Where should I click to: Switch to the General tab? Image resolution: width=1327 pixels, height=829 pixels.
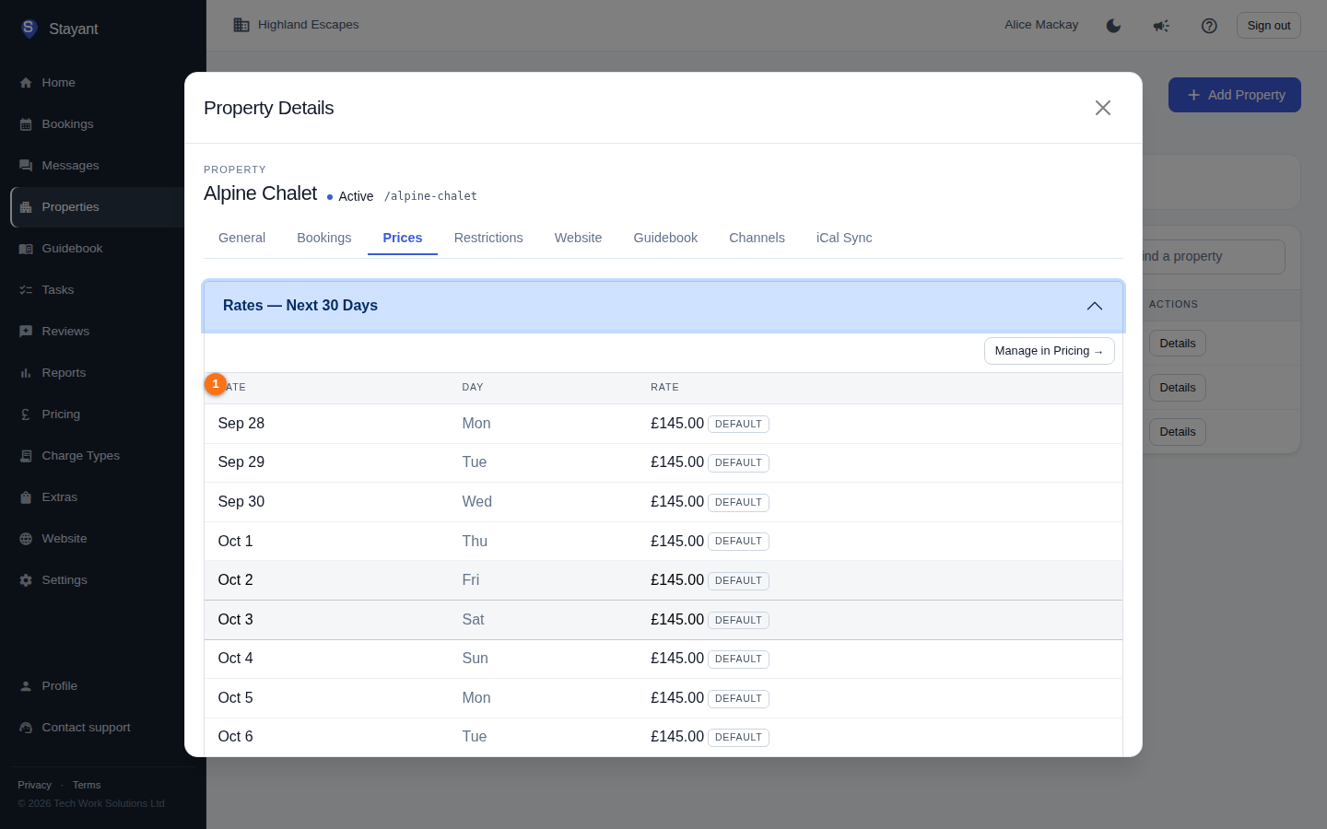[x=241, y=238]
